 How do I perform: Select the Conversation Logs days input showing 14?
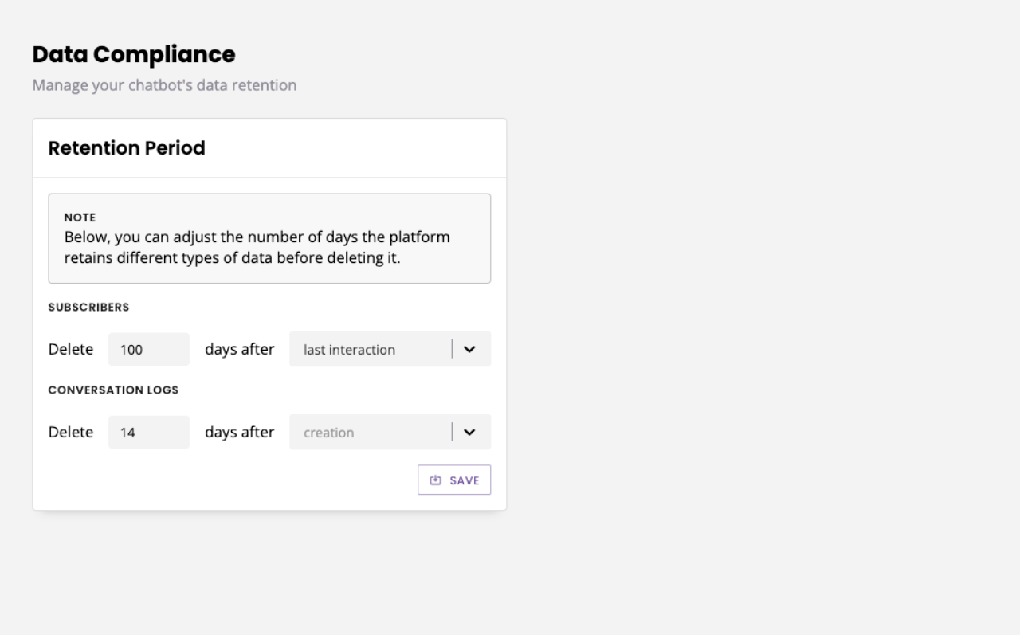tap(149, 432)
